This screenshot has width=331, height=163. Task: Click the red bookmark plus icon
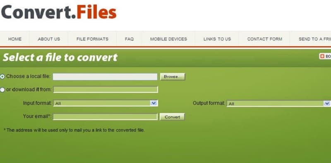[x=322, y=56]
